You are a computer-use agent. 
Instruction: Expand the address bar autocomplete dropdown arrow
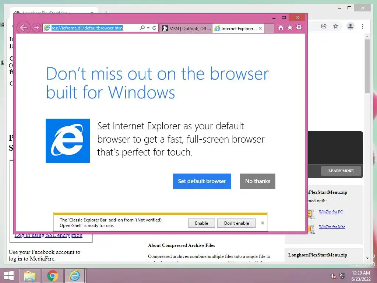[148, 28]
